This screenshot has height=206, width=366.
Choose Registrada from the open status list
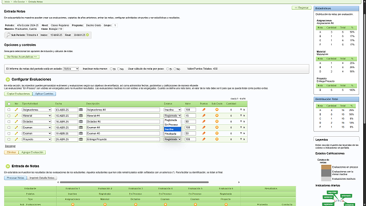172,120
